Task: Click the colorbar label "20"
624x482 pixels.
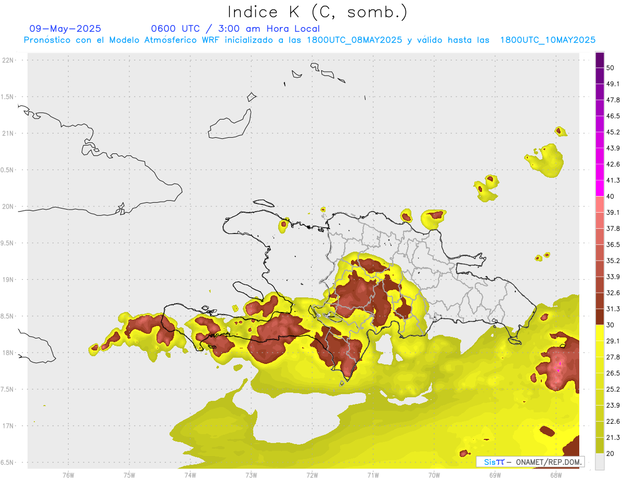Action: tap(610, 453)
